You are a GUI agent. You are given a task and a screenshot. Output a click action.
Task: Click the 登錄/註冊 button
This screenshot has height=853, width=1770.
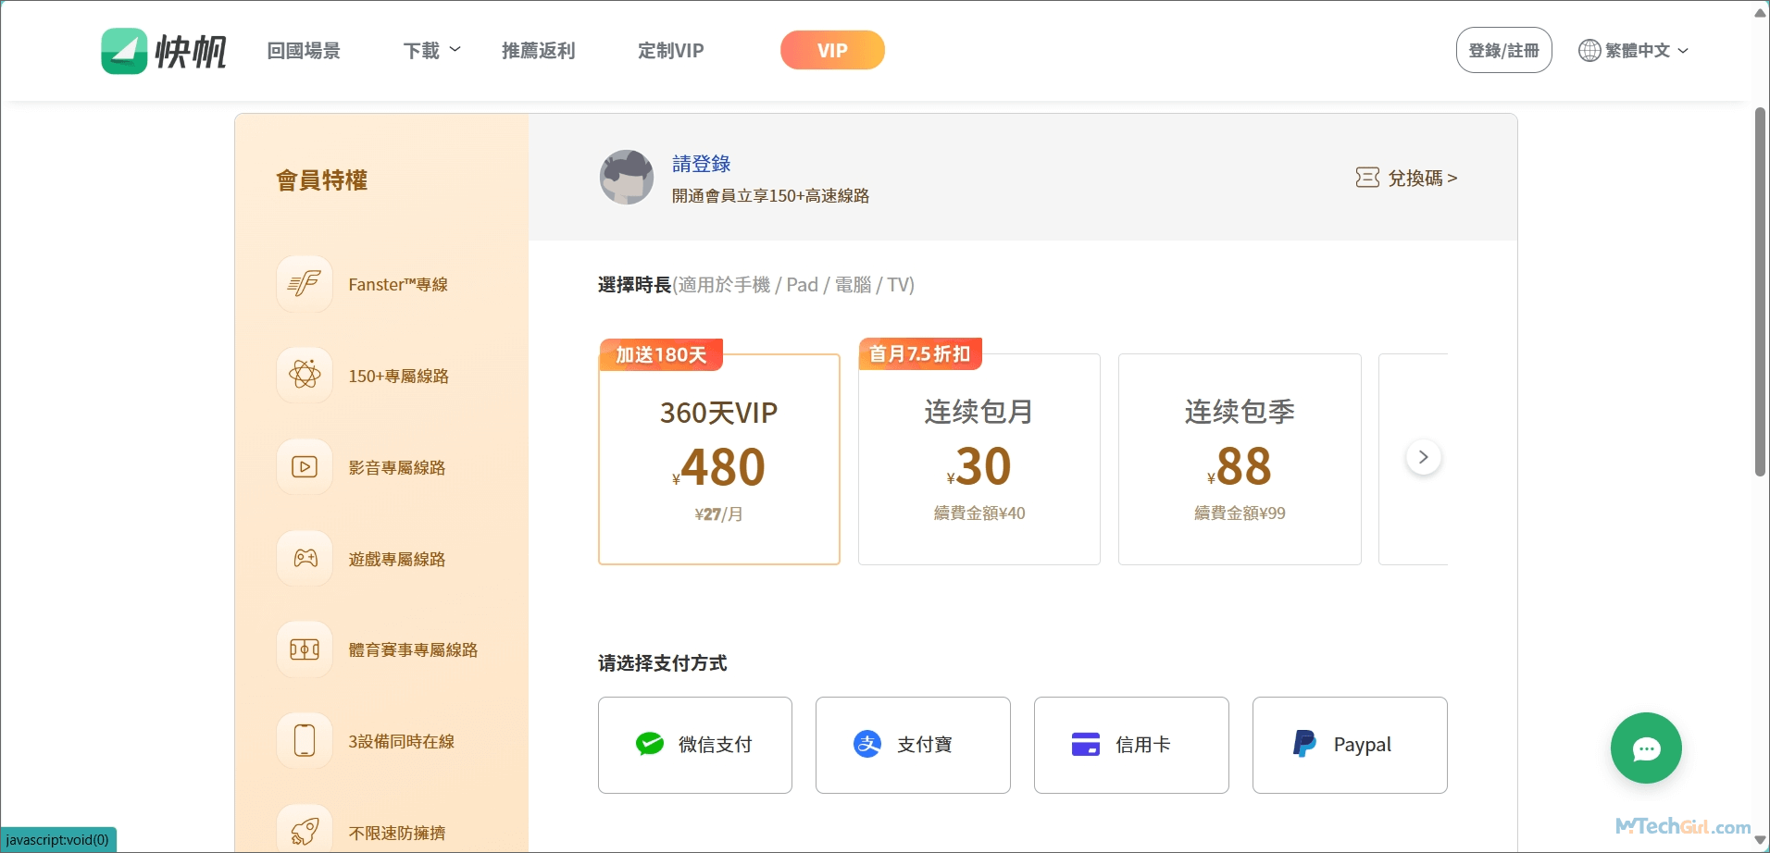1503,51
